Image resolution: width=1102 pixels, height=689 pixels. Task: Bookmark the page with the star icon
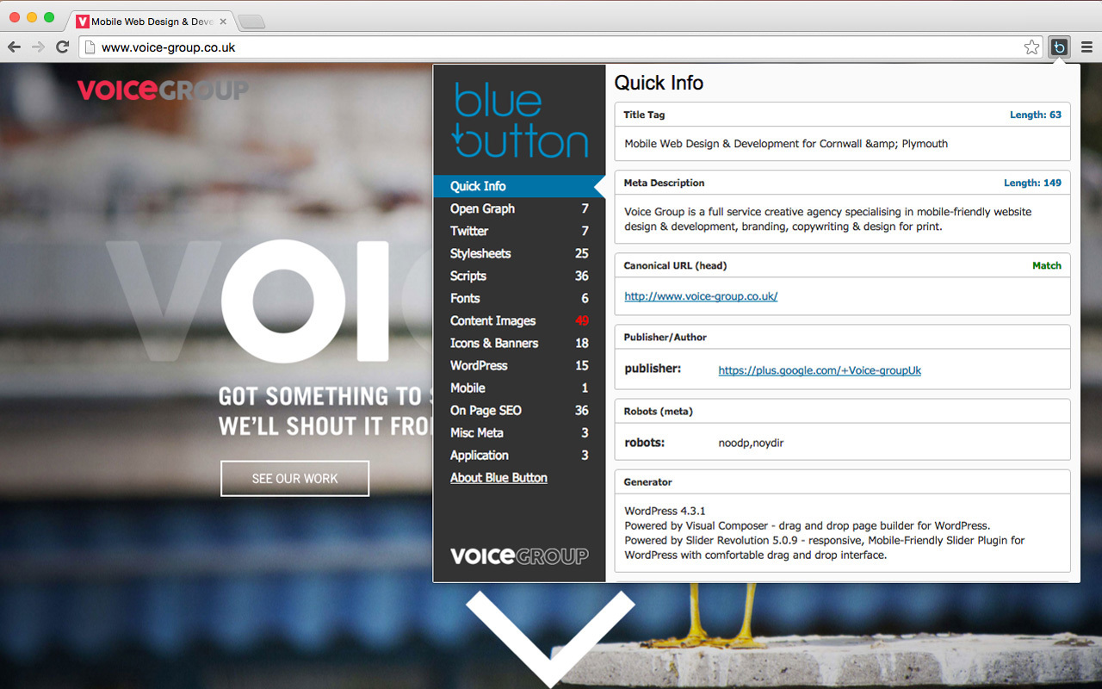click(1031, 47)
